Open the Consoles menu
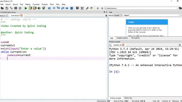This screenshot has height=102, width=182. pos(36,4)
